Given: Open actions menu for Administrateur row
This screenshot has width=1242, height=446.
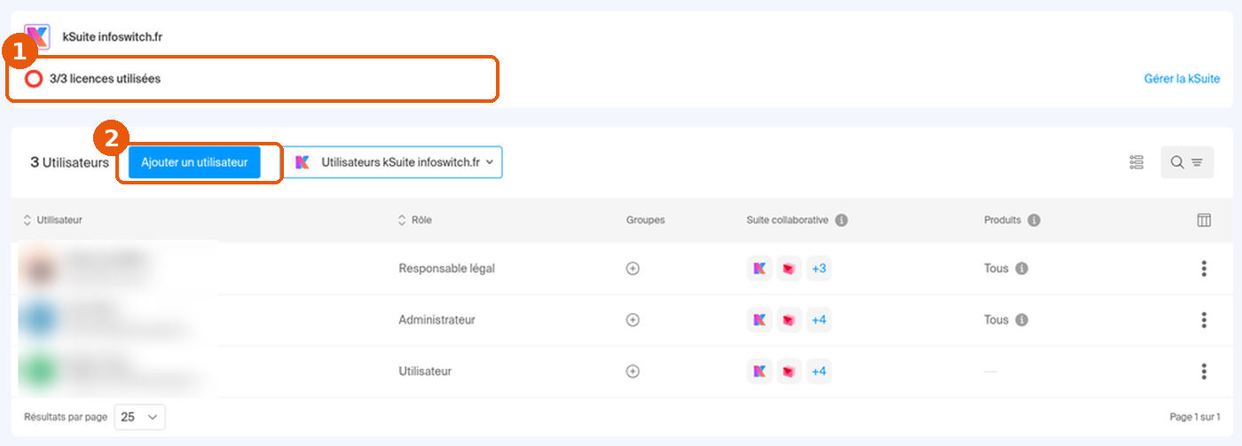Looking at the screenshot, I should pyautogui.click(x=1204, y=320).
